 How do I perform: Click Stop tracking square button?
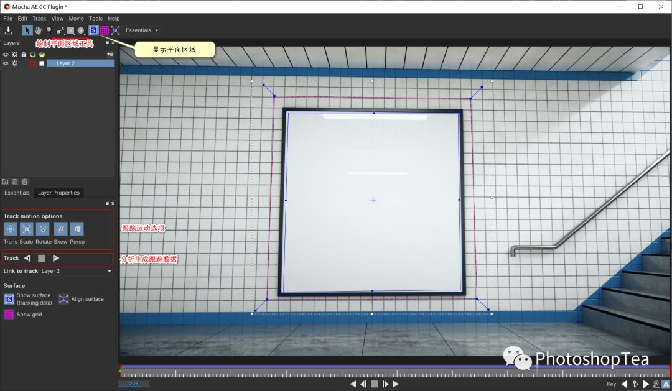(x=42, y=258)
